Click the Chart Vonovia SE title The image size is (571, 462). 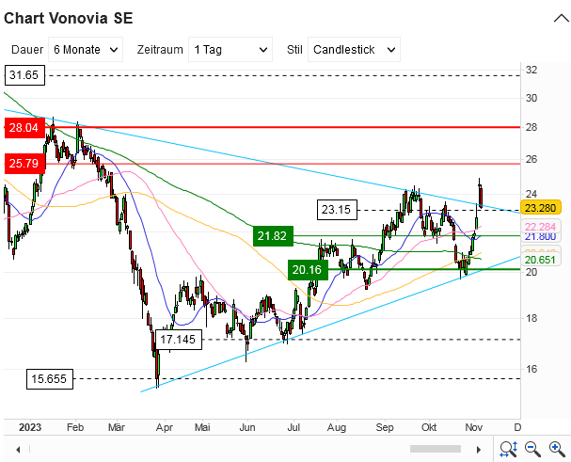pos(68,18)
